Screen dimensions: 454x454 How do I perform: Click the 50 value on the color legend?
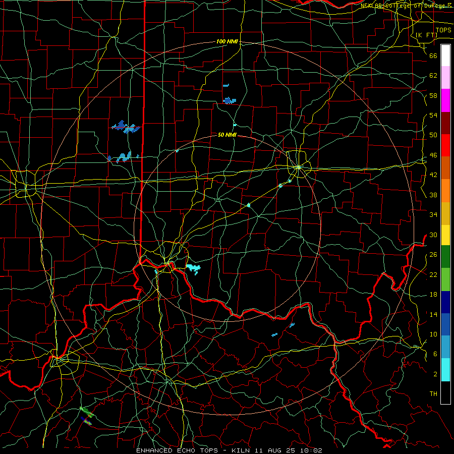click(433, 135)
